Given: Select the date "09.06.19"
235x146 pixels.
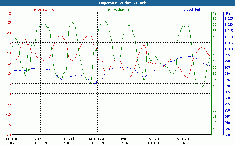Looking at the screenshot, I should tap(183, 143).
